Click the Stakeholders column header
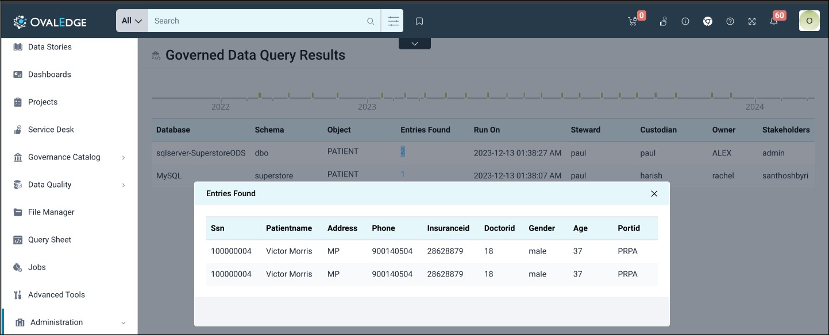The height and width of the screenshot is (335, 829). tap(786, 130)
